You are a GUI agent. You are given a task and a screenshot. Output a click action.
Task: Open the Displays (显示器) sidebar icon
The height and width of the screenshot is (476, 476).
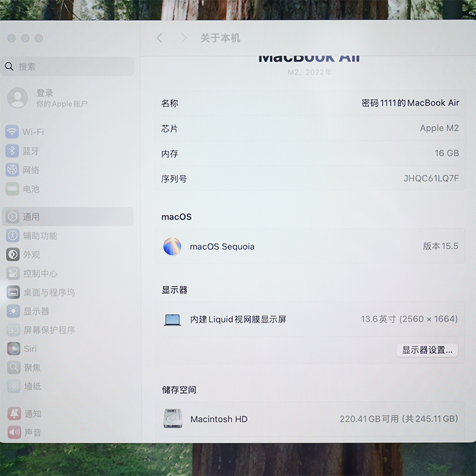(x=13, y=311)
